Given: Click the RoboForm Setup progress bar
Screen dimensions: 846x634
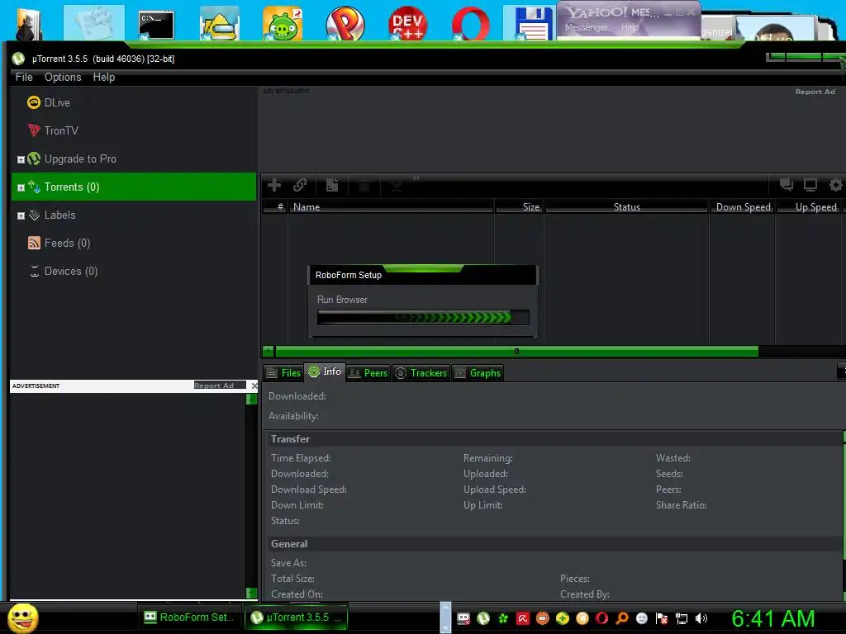Looking at the screenshot, I should coord(423,317).
